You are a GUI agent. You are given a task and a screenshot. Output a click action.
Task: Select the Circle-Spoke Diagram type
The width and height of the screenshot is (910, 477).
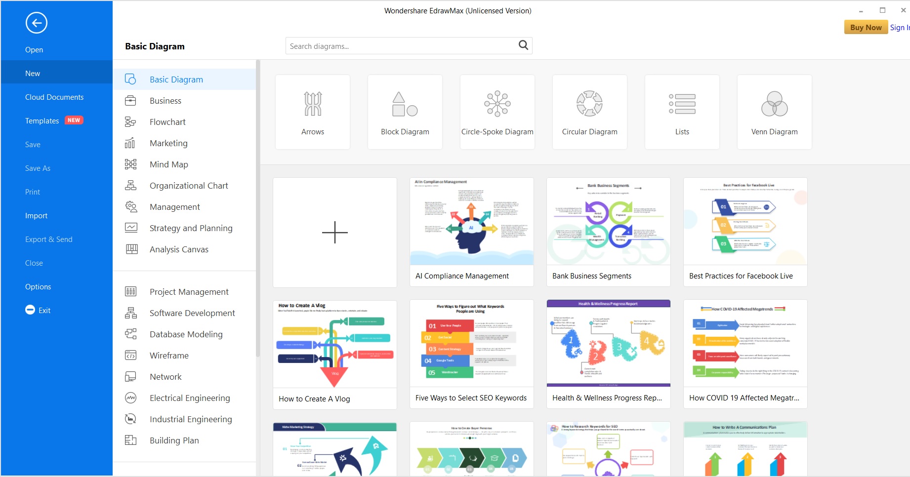pos(497,111)
